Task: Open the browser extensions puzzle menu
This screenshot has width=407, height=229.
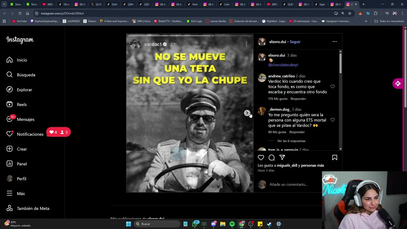Action: [x=376, y=13]
